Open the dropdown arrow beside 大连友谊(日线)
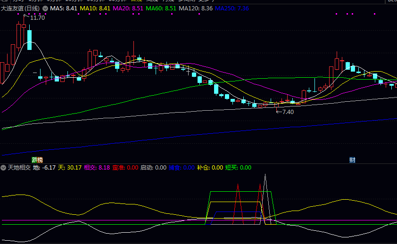 pos(45,8)
